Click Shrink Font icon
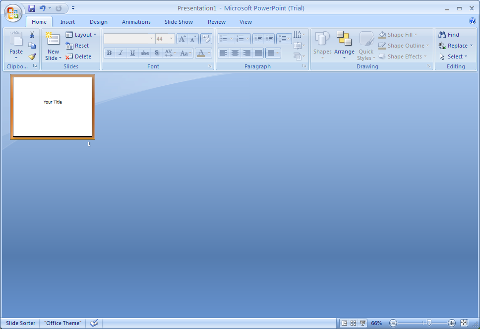The height and width of the screenshot is (329, 480). click(x=193, y=39)
